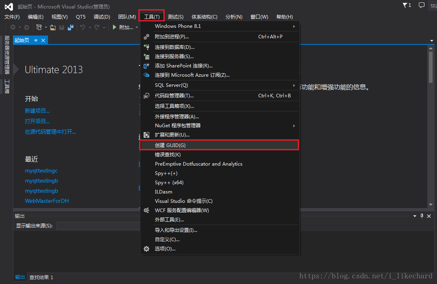437x284 pixels.
Task: Expand the Navigate Backward history dropdown
Action: pos(19,27)
